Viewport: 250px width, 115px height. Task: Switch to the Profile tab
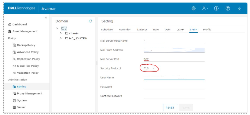click(207, 30)
